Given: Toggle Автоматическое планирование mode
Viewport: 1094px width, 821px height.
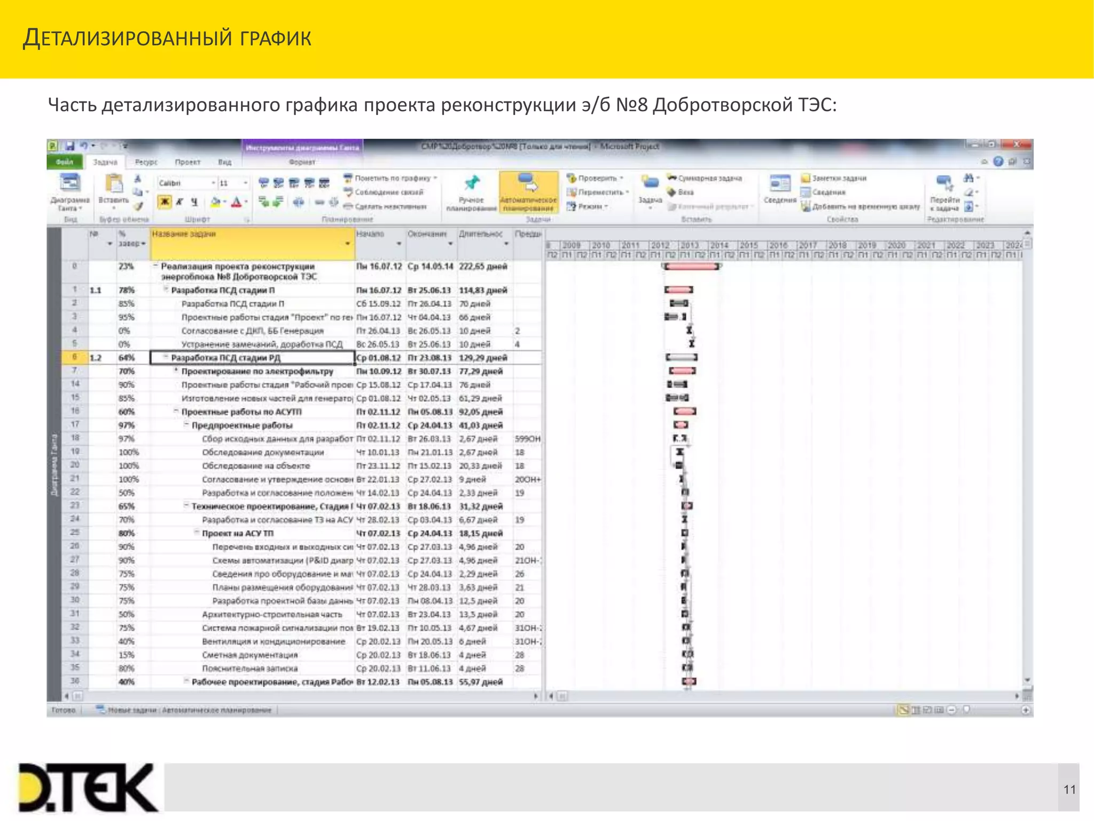Looking at the screenshot, I should [x=528, y=192].
